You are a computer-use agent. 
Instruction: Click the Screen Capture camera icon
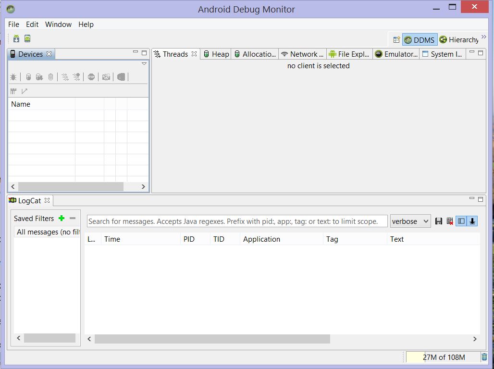tap(106, 77)
